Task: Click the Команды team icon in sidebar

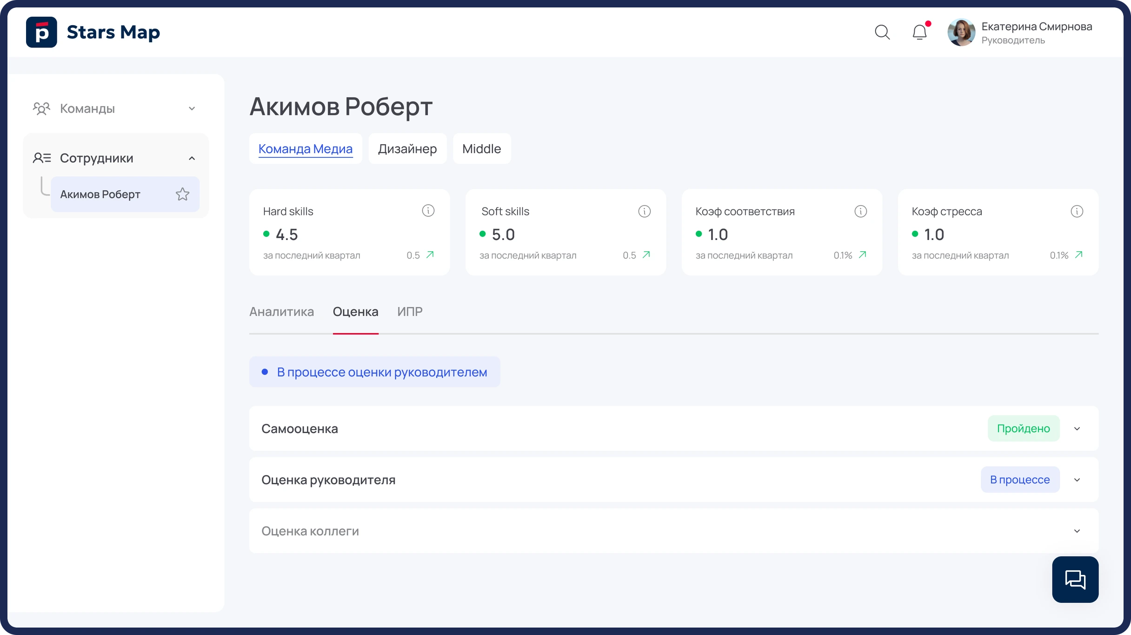Action: pyautogui.click(x=41, y=108)
